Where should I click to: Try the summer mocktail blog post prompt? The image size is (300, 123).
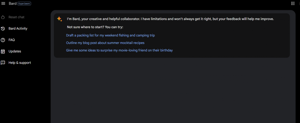[x=105, y=43]
